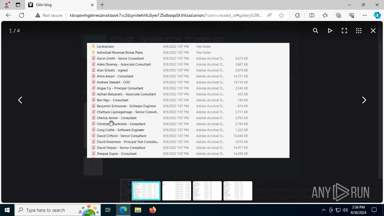Open Browser essentials heart icon

(x=352, y=15)
